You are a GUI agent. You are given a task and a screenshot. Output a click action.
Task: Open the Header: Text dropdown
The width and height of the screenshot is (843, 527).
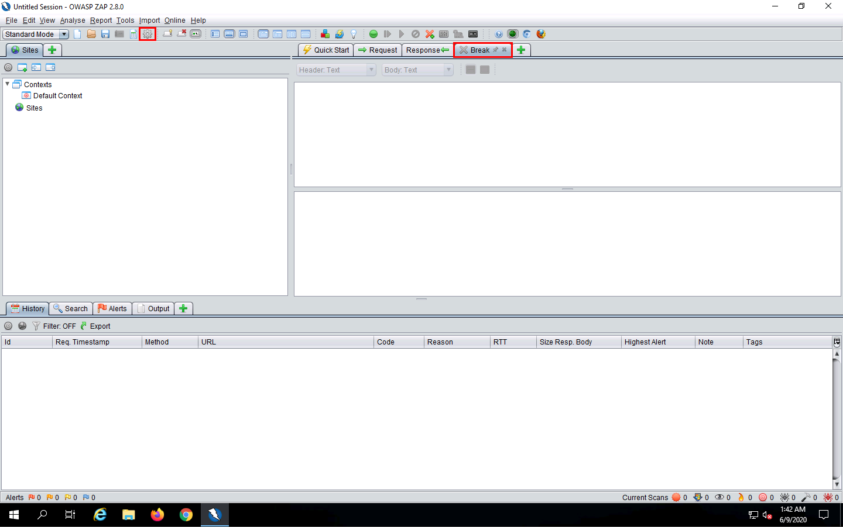click(336, 70)
